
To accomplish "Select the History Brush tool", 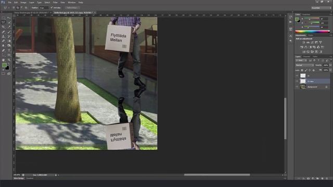I will click(x=9, y=36).
